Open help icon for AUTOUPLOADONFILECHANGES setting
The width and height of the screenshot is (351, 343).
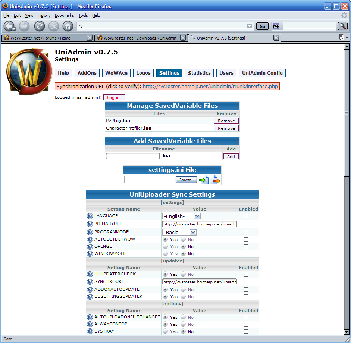click(x=90, y=317)
